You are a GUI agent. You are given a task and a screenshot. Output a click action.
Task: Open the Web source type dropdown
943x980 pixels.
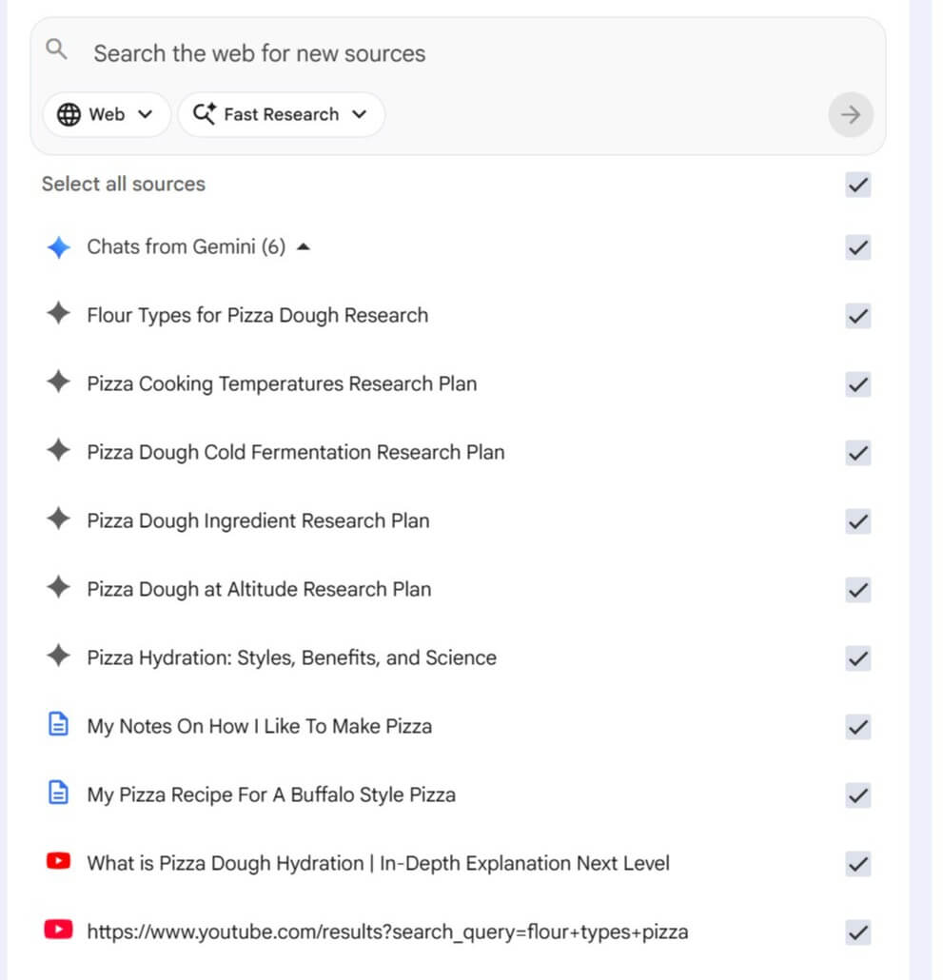106,115
